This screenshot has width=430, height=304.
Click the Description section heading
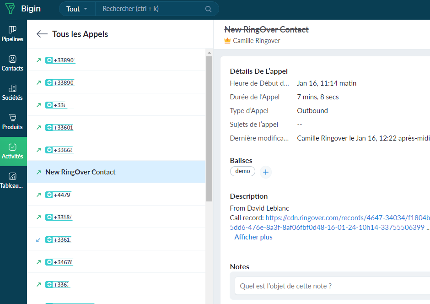(x=249, y=196)
